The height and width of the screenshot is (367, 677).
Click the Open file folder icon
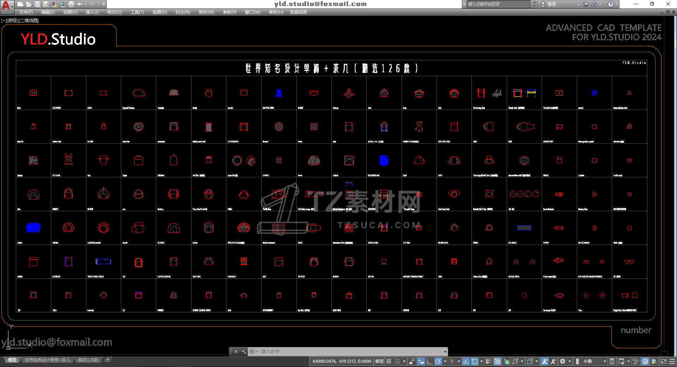click(29, 4)
